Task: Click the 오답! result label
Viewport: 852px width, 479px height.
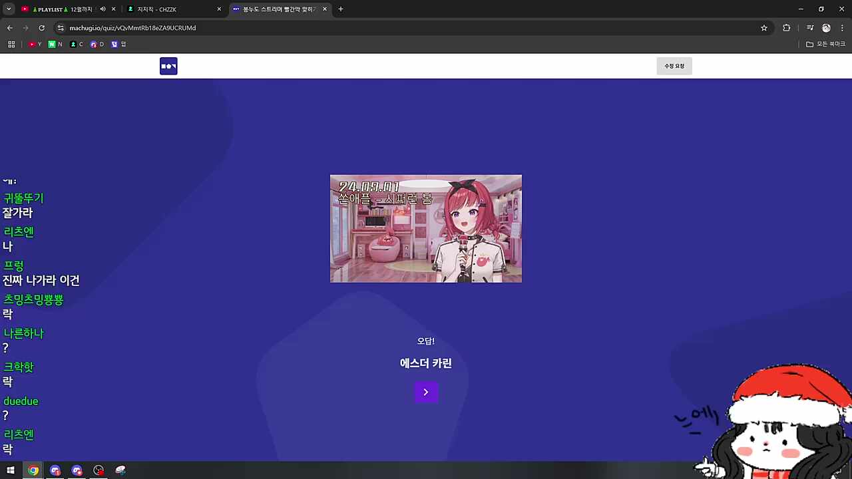Action: [426, 341]
